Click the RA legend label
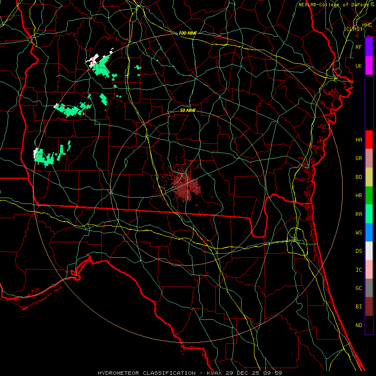 (358, 214)
